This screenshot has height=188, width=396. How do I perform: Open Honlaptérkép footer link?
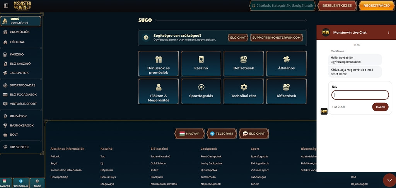59,177
